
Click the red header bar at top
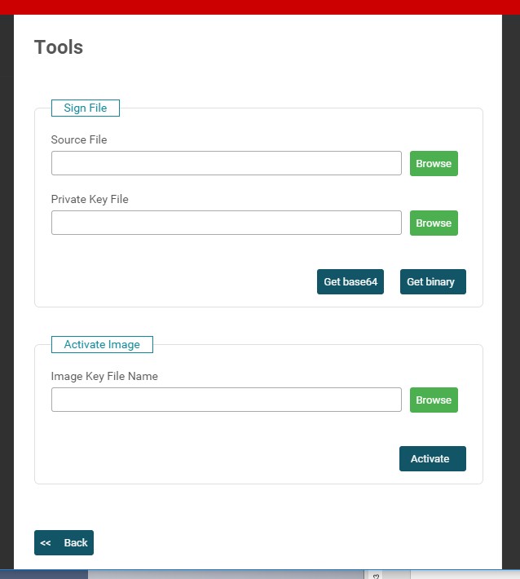(260, 7)
